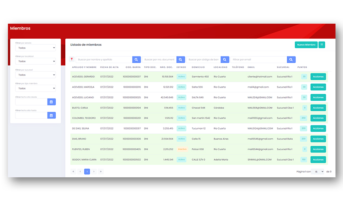Image resolution: width=343 pixels, height=218 pixels.
Task: Click points badge 250 for COLOMBO, TEODORO
Action: (x=304, y=118)
